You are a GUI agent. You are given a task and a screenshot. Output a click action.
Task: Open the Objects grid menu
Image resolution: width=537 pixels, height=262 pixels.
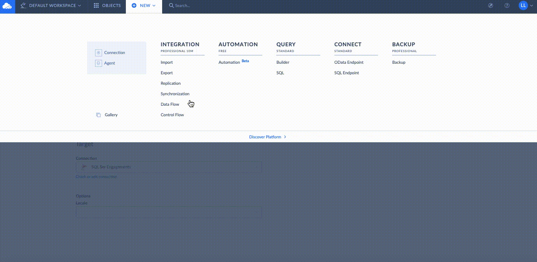coord(107,5)
